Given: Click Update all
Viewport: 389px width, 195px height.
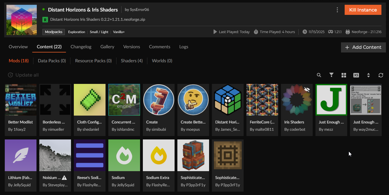Looking at the screenshot, I should point(23,75).
